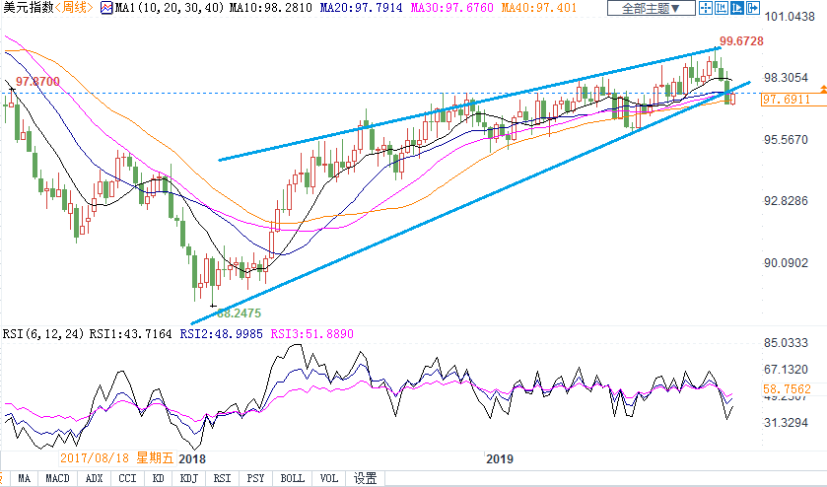Select the MACD indicator tab
The height and width of the screenshot is (487, 827).
click(x=58, y=478)
